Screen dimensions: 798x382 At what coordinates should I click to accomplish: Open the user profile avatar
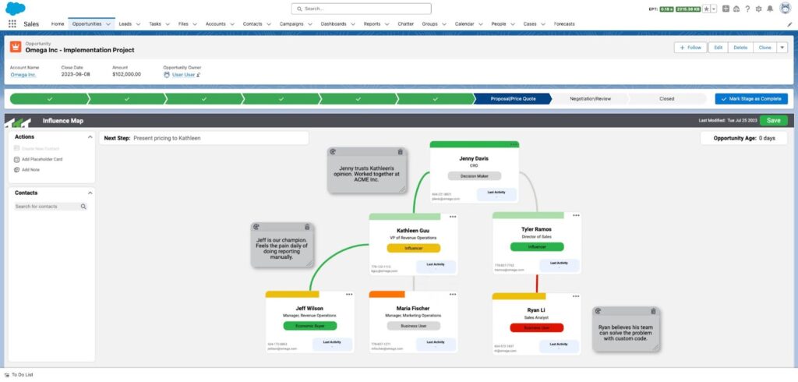pyautogui.click(x=785, y=9)
